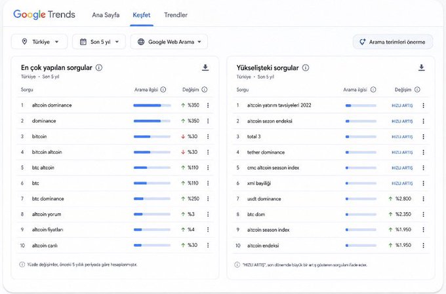This screenshot has height=294, width=446.
Task: Click Arama ilgisi info icon in left panel
Action: click(x=163, y=90)
